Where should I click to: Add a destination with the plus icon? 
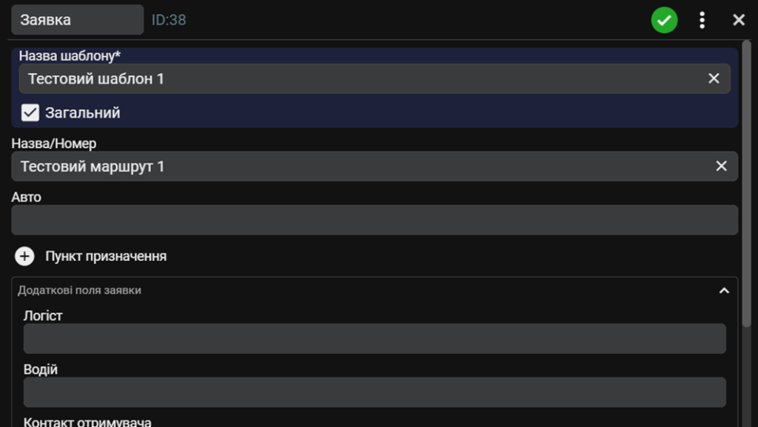24,256
